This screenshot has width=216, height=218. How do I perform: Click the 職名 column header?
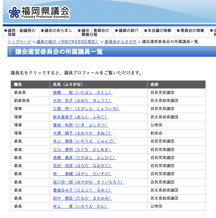point(30,84)
